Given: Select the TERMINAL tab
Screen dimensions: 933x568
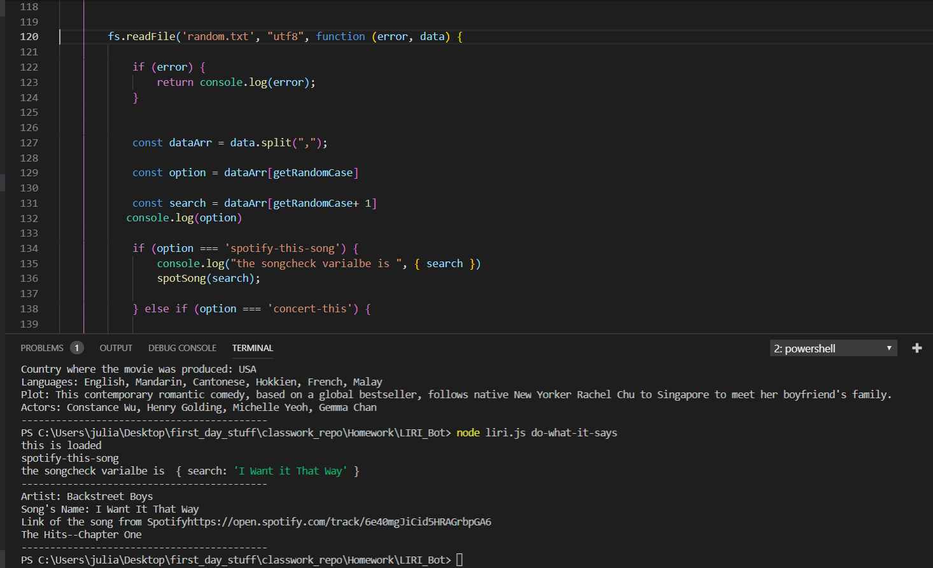Looking at the screenshot, I should 252,348.
